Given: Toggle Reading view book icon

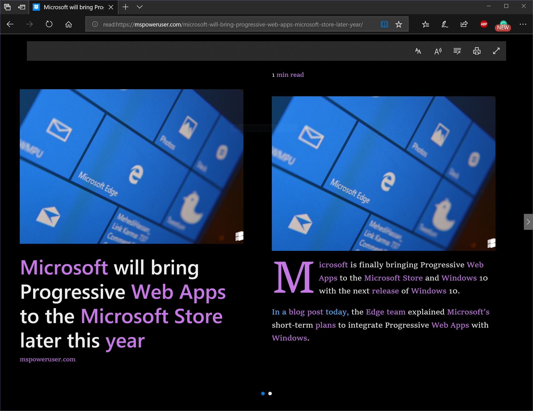Looking at the screenshot, I should pyautogui.click(x=384, y=24).
